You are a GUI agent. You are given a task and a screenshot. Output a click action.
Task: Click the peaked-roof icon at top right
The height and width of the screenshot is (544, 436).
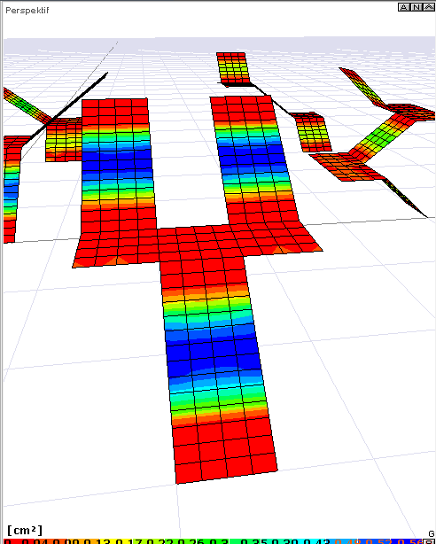[x=428, y=7]
